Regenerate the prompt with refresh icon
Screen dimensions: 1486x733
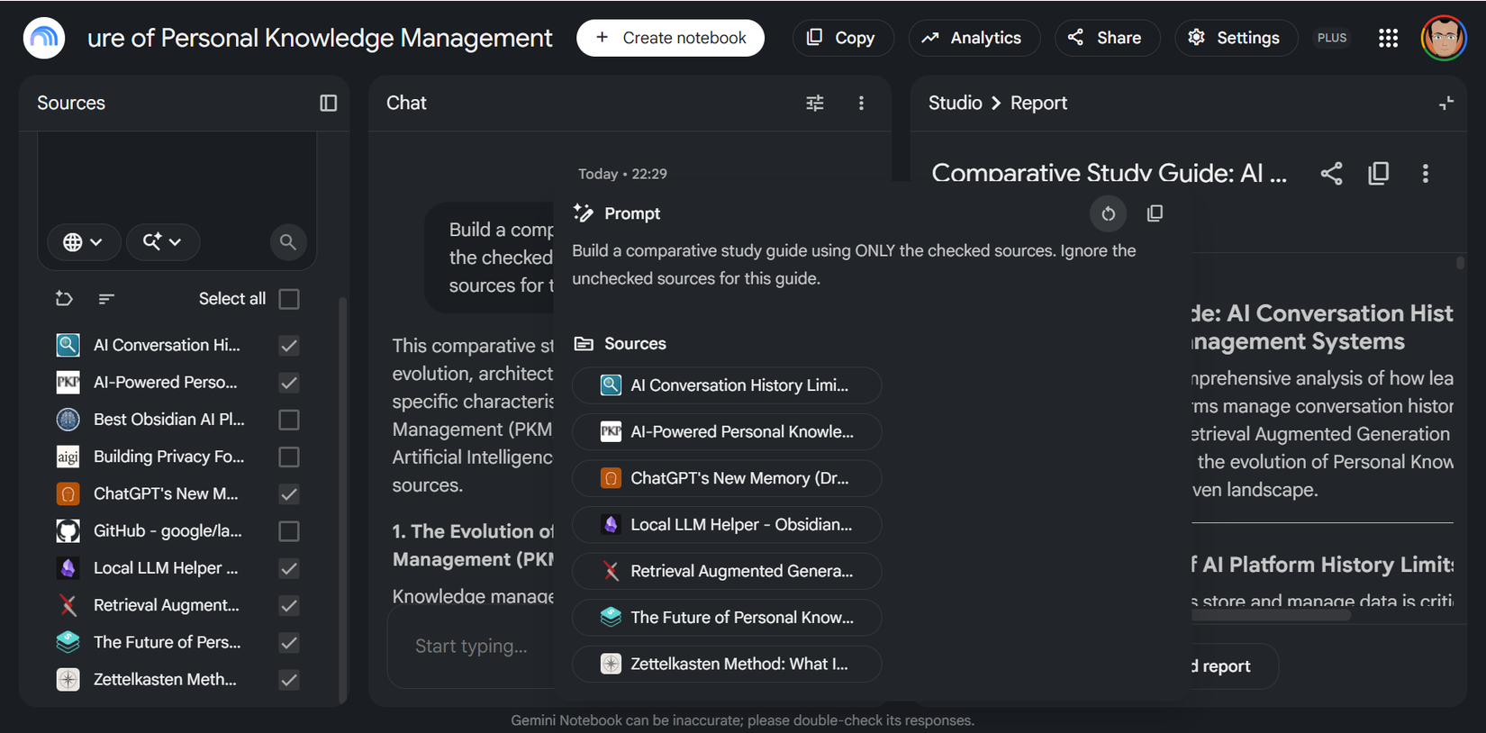coord(1109,213)
